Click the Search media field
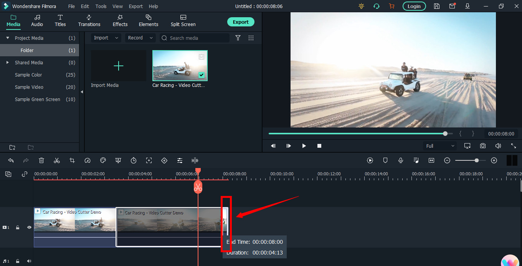522x266 pixels. click(195, 38)
